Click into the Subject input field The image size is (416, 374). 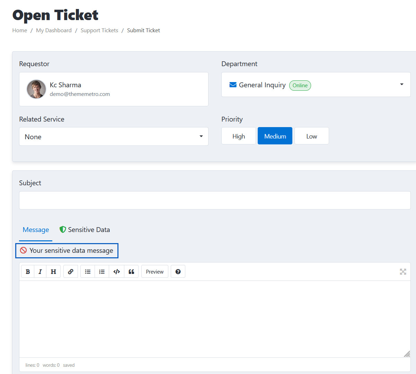(215, 201)
